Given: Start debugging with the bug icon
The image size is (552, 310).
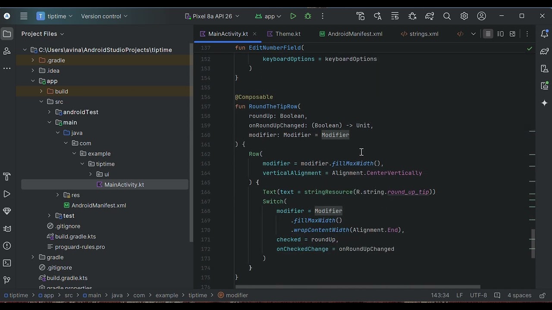Looking at the screenshot, I should click(308, 16).
